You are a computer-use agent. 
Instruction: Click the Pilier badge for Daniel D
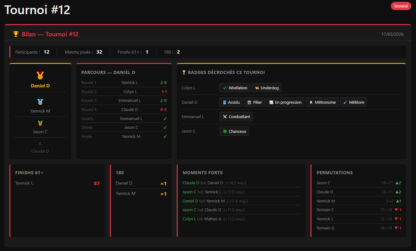[x=254, y=102]
